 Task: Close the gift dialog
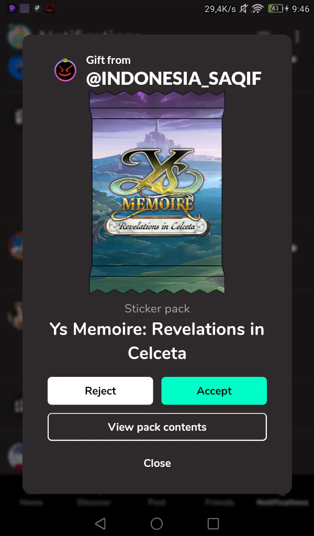157,463
